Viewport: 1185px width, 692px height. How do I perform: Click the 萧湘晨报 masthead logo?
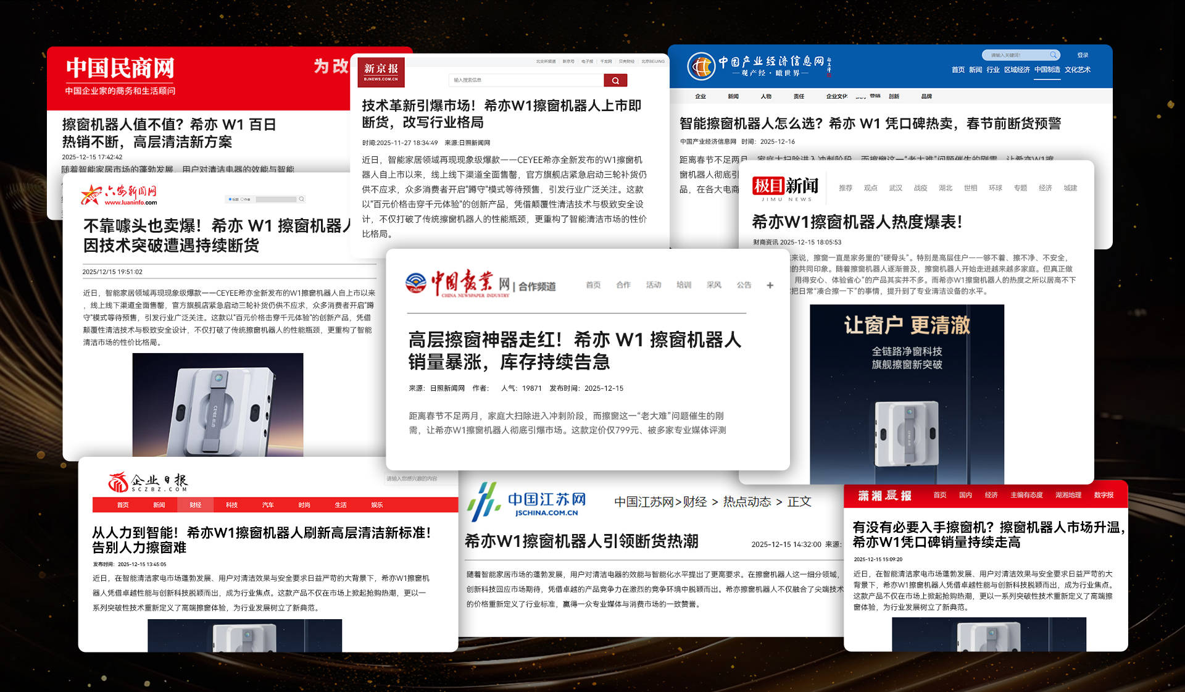pos(884,494)
